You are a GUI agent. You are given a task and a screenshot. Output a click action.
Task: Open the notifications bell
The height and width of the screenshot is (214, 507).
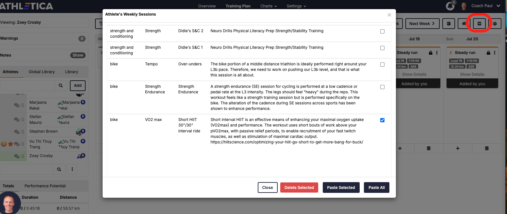click(450, 6)
